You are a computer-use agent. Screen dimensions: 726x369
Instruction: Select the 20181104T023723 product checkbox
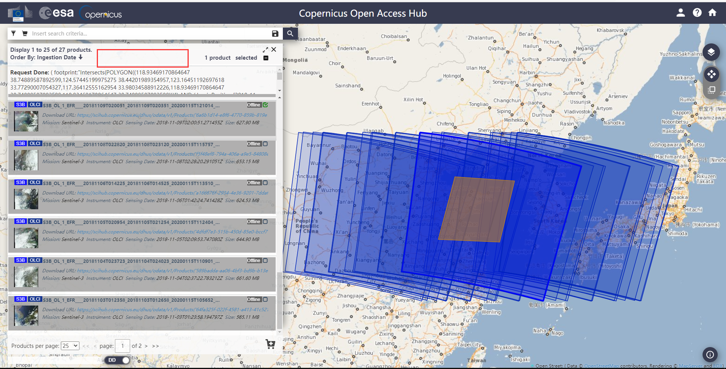tap(265, 261)
